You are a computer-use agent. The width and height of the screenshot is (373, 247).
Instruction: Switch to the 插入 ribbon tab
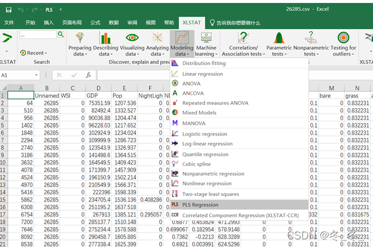tap(49, 23)
